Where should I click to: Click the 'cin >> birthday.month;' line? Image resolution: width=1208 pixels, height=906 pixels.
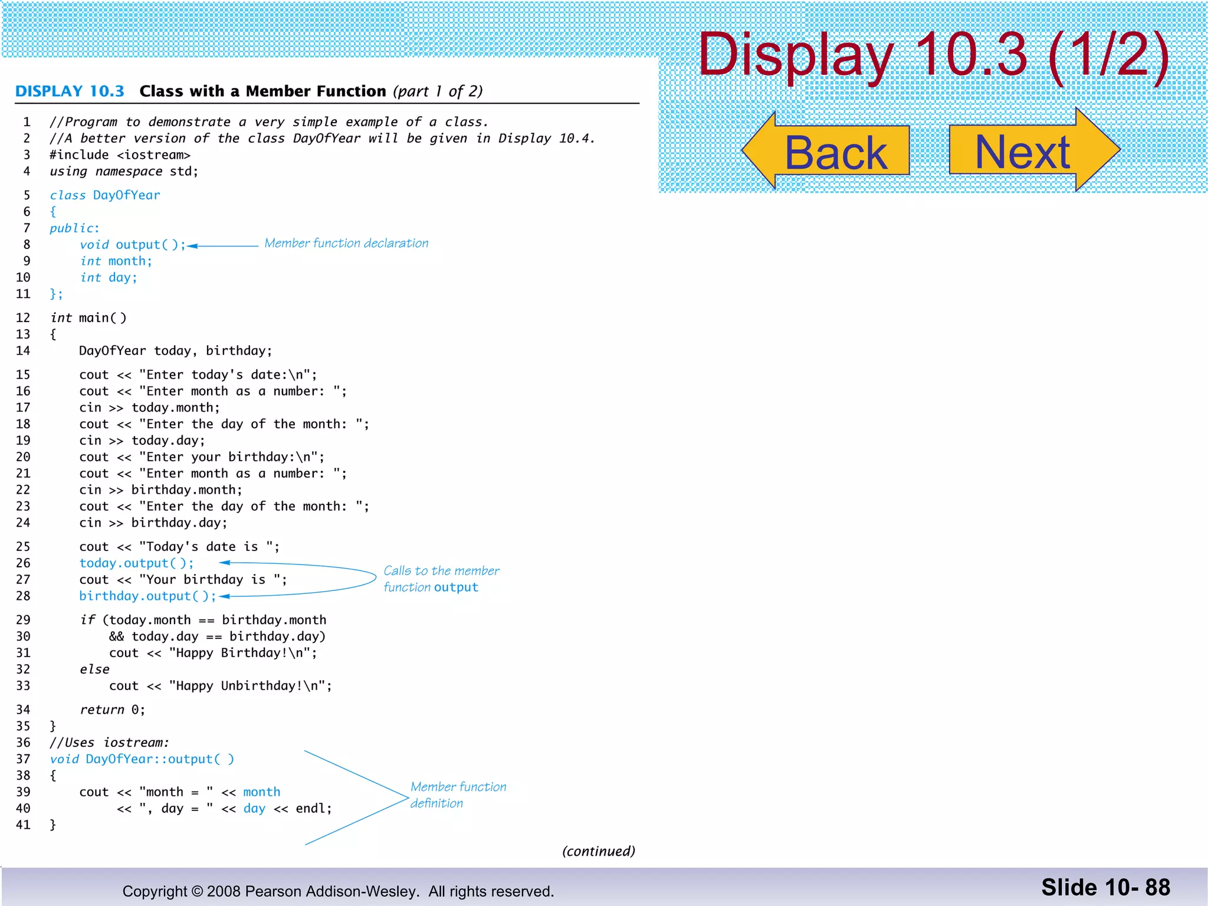pyautogui.click(x=161, y=490)
